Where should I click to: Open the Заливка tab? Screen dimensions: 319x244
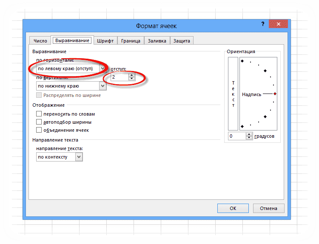(x=157, y=41)
